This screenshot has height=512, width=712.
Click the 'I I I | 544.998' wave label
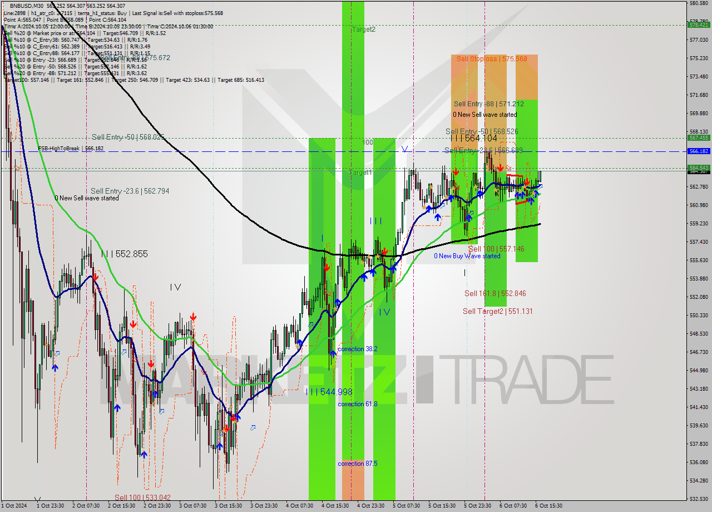pos(329,392)
